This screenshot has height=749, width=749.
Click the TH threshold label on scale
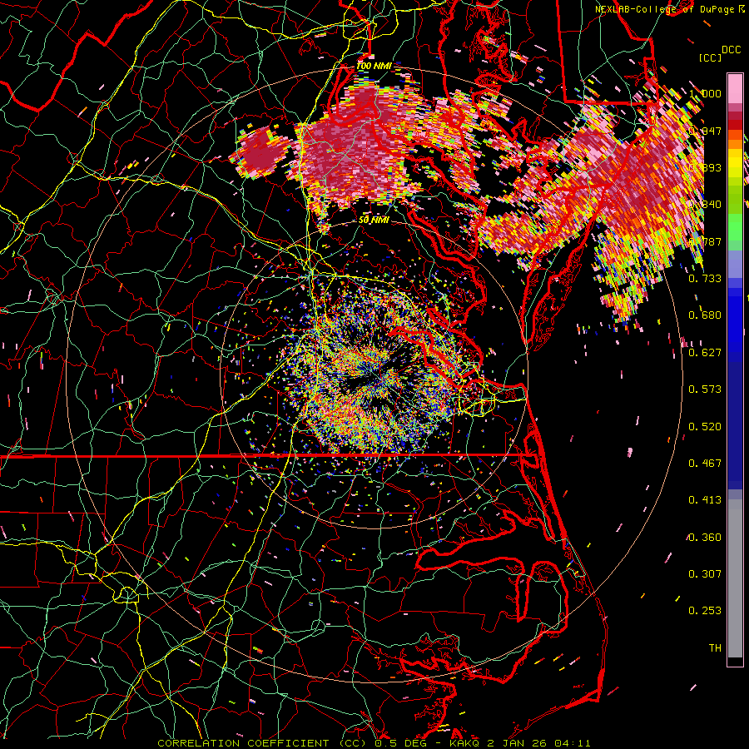click(x=715, y=648)
